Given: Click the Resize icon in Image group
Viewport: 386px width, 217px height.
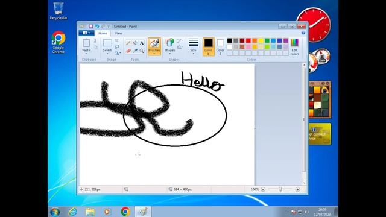Looking at the screenshot, I should 117,47.
